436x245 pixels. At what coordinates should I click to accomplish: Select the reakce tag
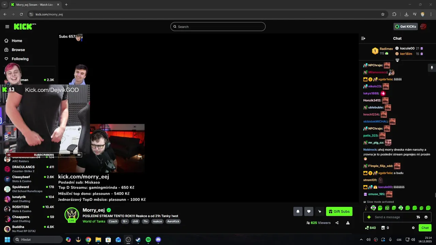pyautogui.click(x=157, y=221)
